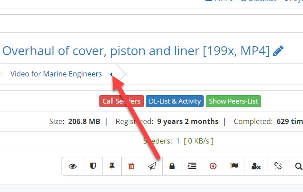303x192 pixels.
Task: Open the topic title 'Overhaul of cover, piston and liner'
Action: pos(136,51)
